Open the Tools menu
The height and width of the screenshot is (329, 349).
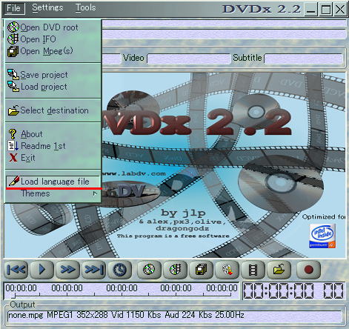coord(85,8)
